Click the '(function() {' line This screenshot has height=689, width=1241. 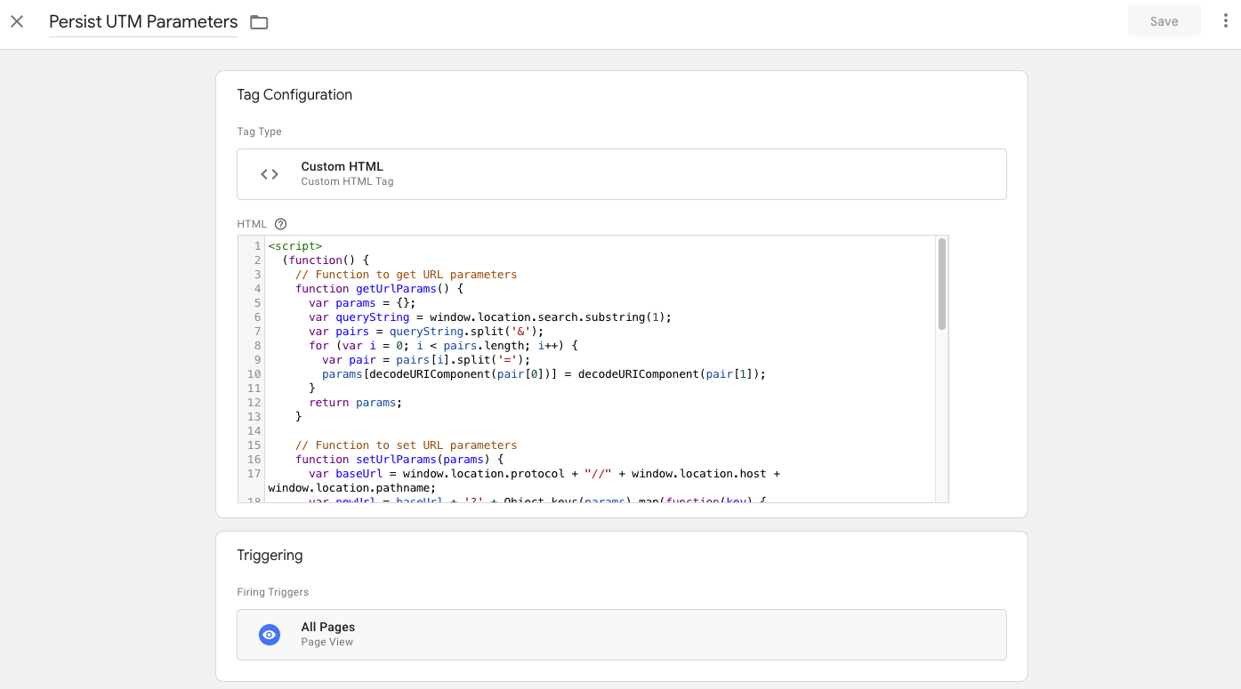tap(325, 260)
